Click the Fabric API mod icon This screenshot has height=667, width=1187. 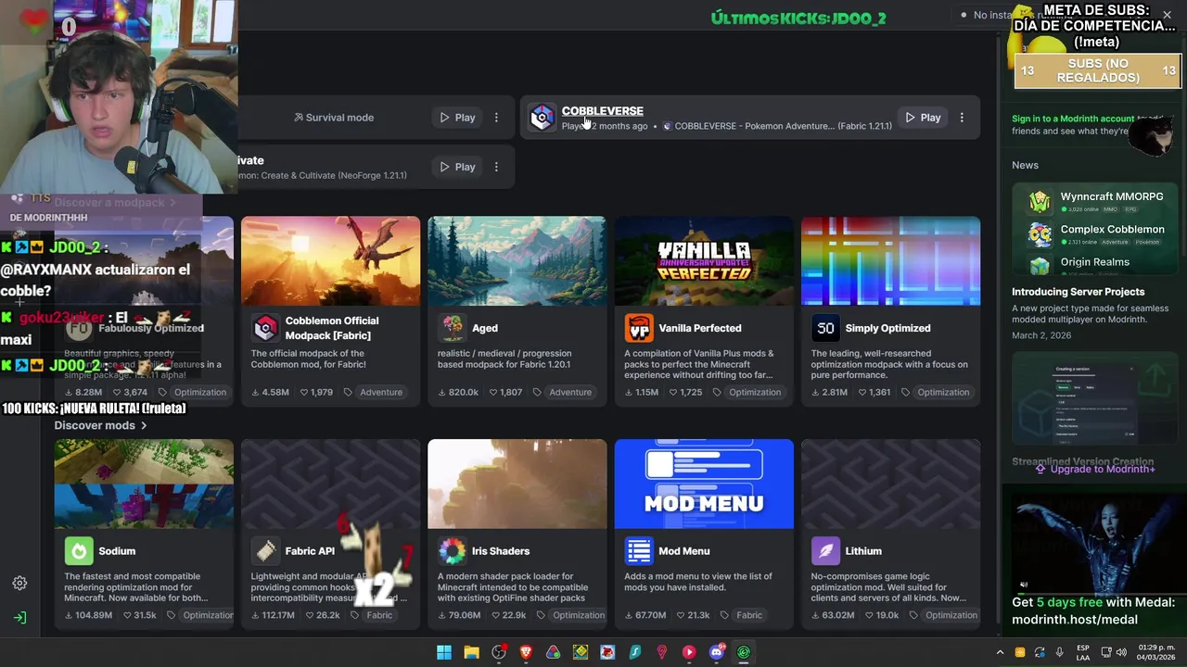(x=266, y=551)
